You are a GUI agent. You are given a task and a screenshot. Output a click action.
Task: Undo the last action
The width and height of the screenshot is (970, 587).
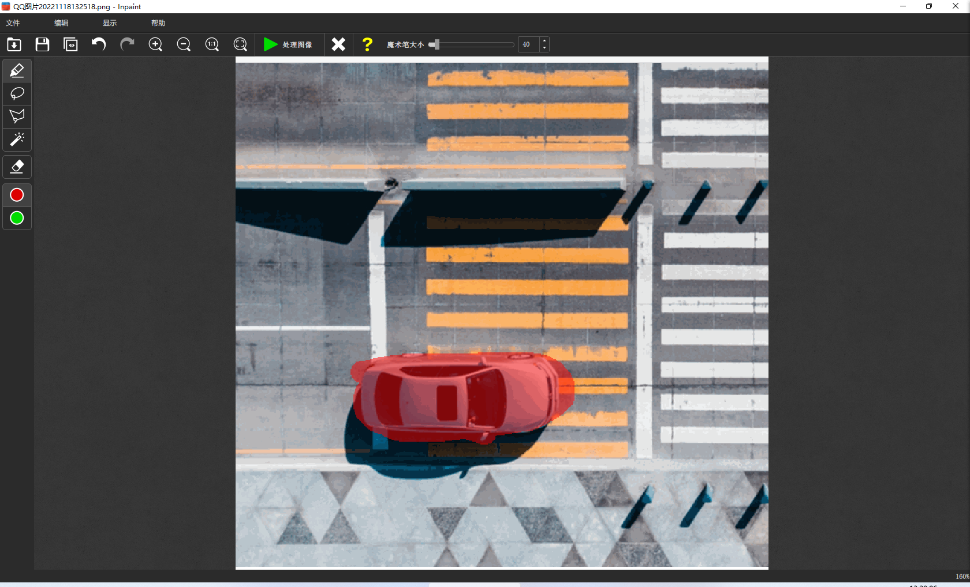(99, 44)
